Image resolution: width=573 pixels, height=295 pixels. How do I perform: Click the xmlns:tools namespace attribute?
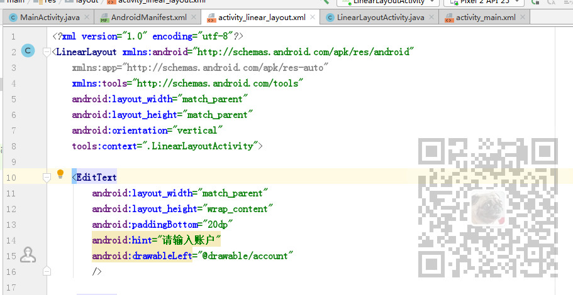click(187, 83)
